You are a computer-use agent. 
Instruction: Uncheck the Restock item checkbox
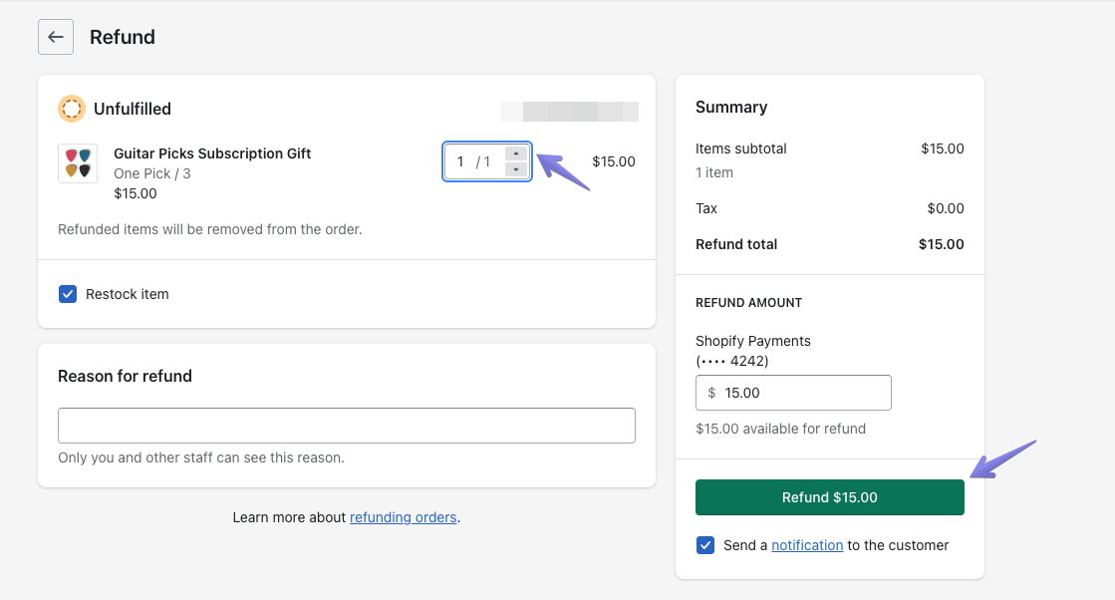(x=68, y=294)
